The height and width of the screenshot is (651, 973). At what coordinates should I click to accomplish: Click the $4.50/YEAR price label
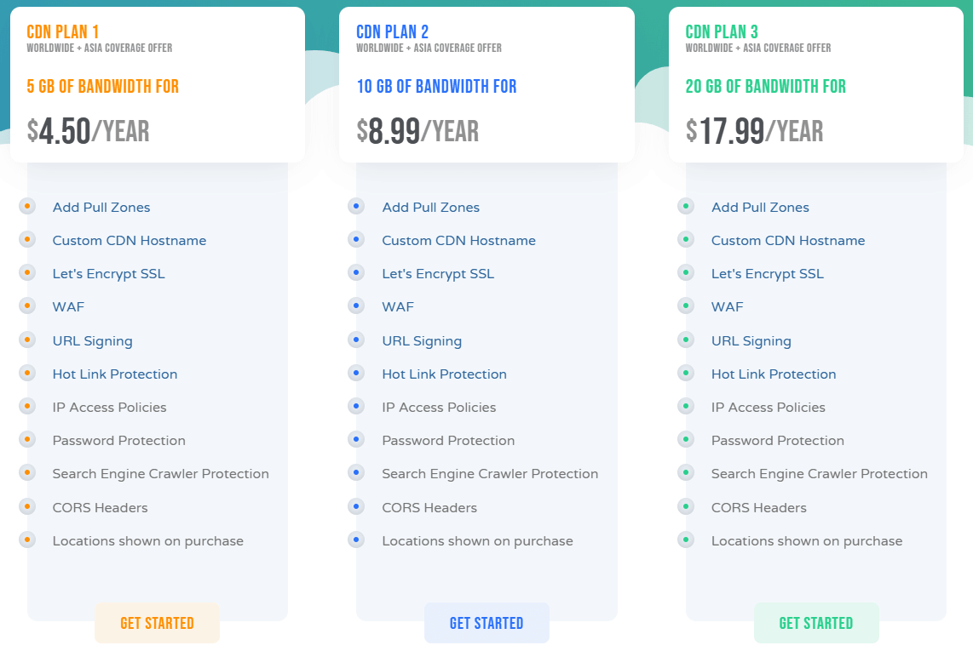[84, 131]
